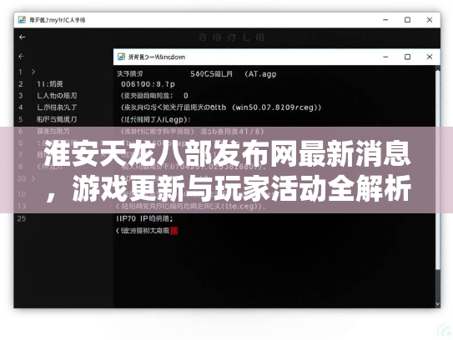Click line number 25 in sidebar
Viewport: 453px width, 340px height.
click(x=22, y=218)
